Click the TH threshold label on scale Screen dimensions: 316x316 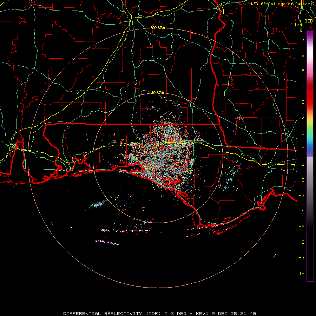click(x=302, y=274)
